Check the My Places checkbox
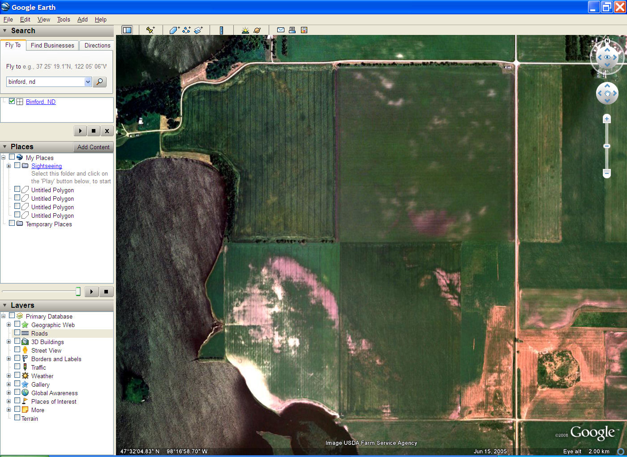Screen dimensions: 627x457 [12, 157]
